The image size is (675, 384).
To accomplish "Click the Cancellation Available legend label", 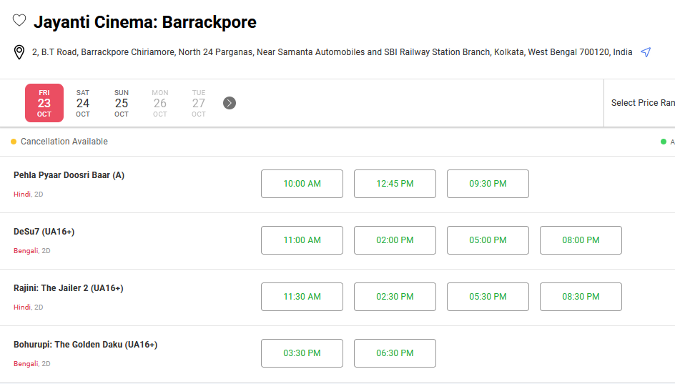I will pyautogui.click(x=64, y=142).
